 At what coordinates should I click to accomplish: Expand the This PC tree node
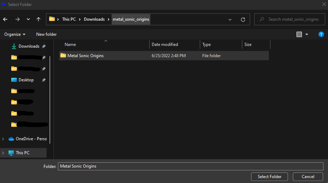click(3, 153)
